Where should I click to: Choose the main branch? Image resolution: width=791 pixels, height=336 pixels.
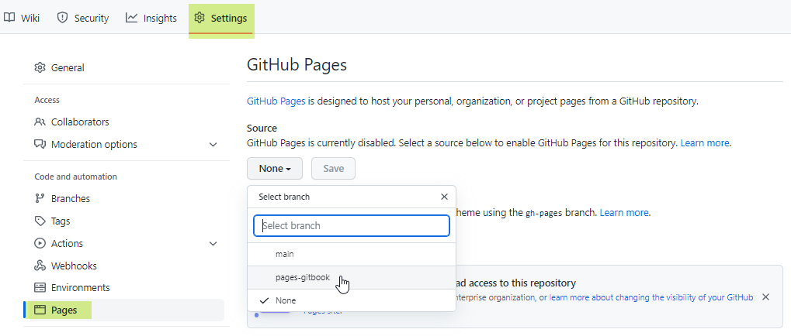point(284,254)
